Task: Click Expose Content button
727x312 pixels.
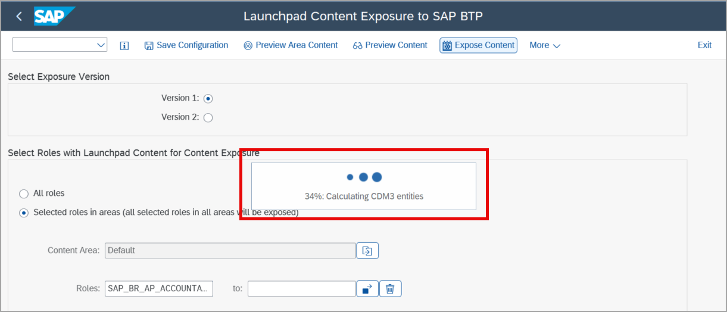Action: coord(479,45)
